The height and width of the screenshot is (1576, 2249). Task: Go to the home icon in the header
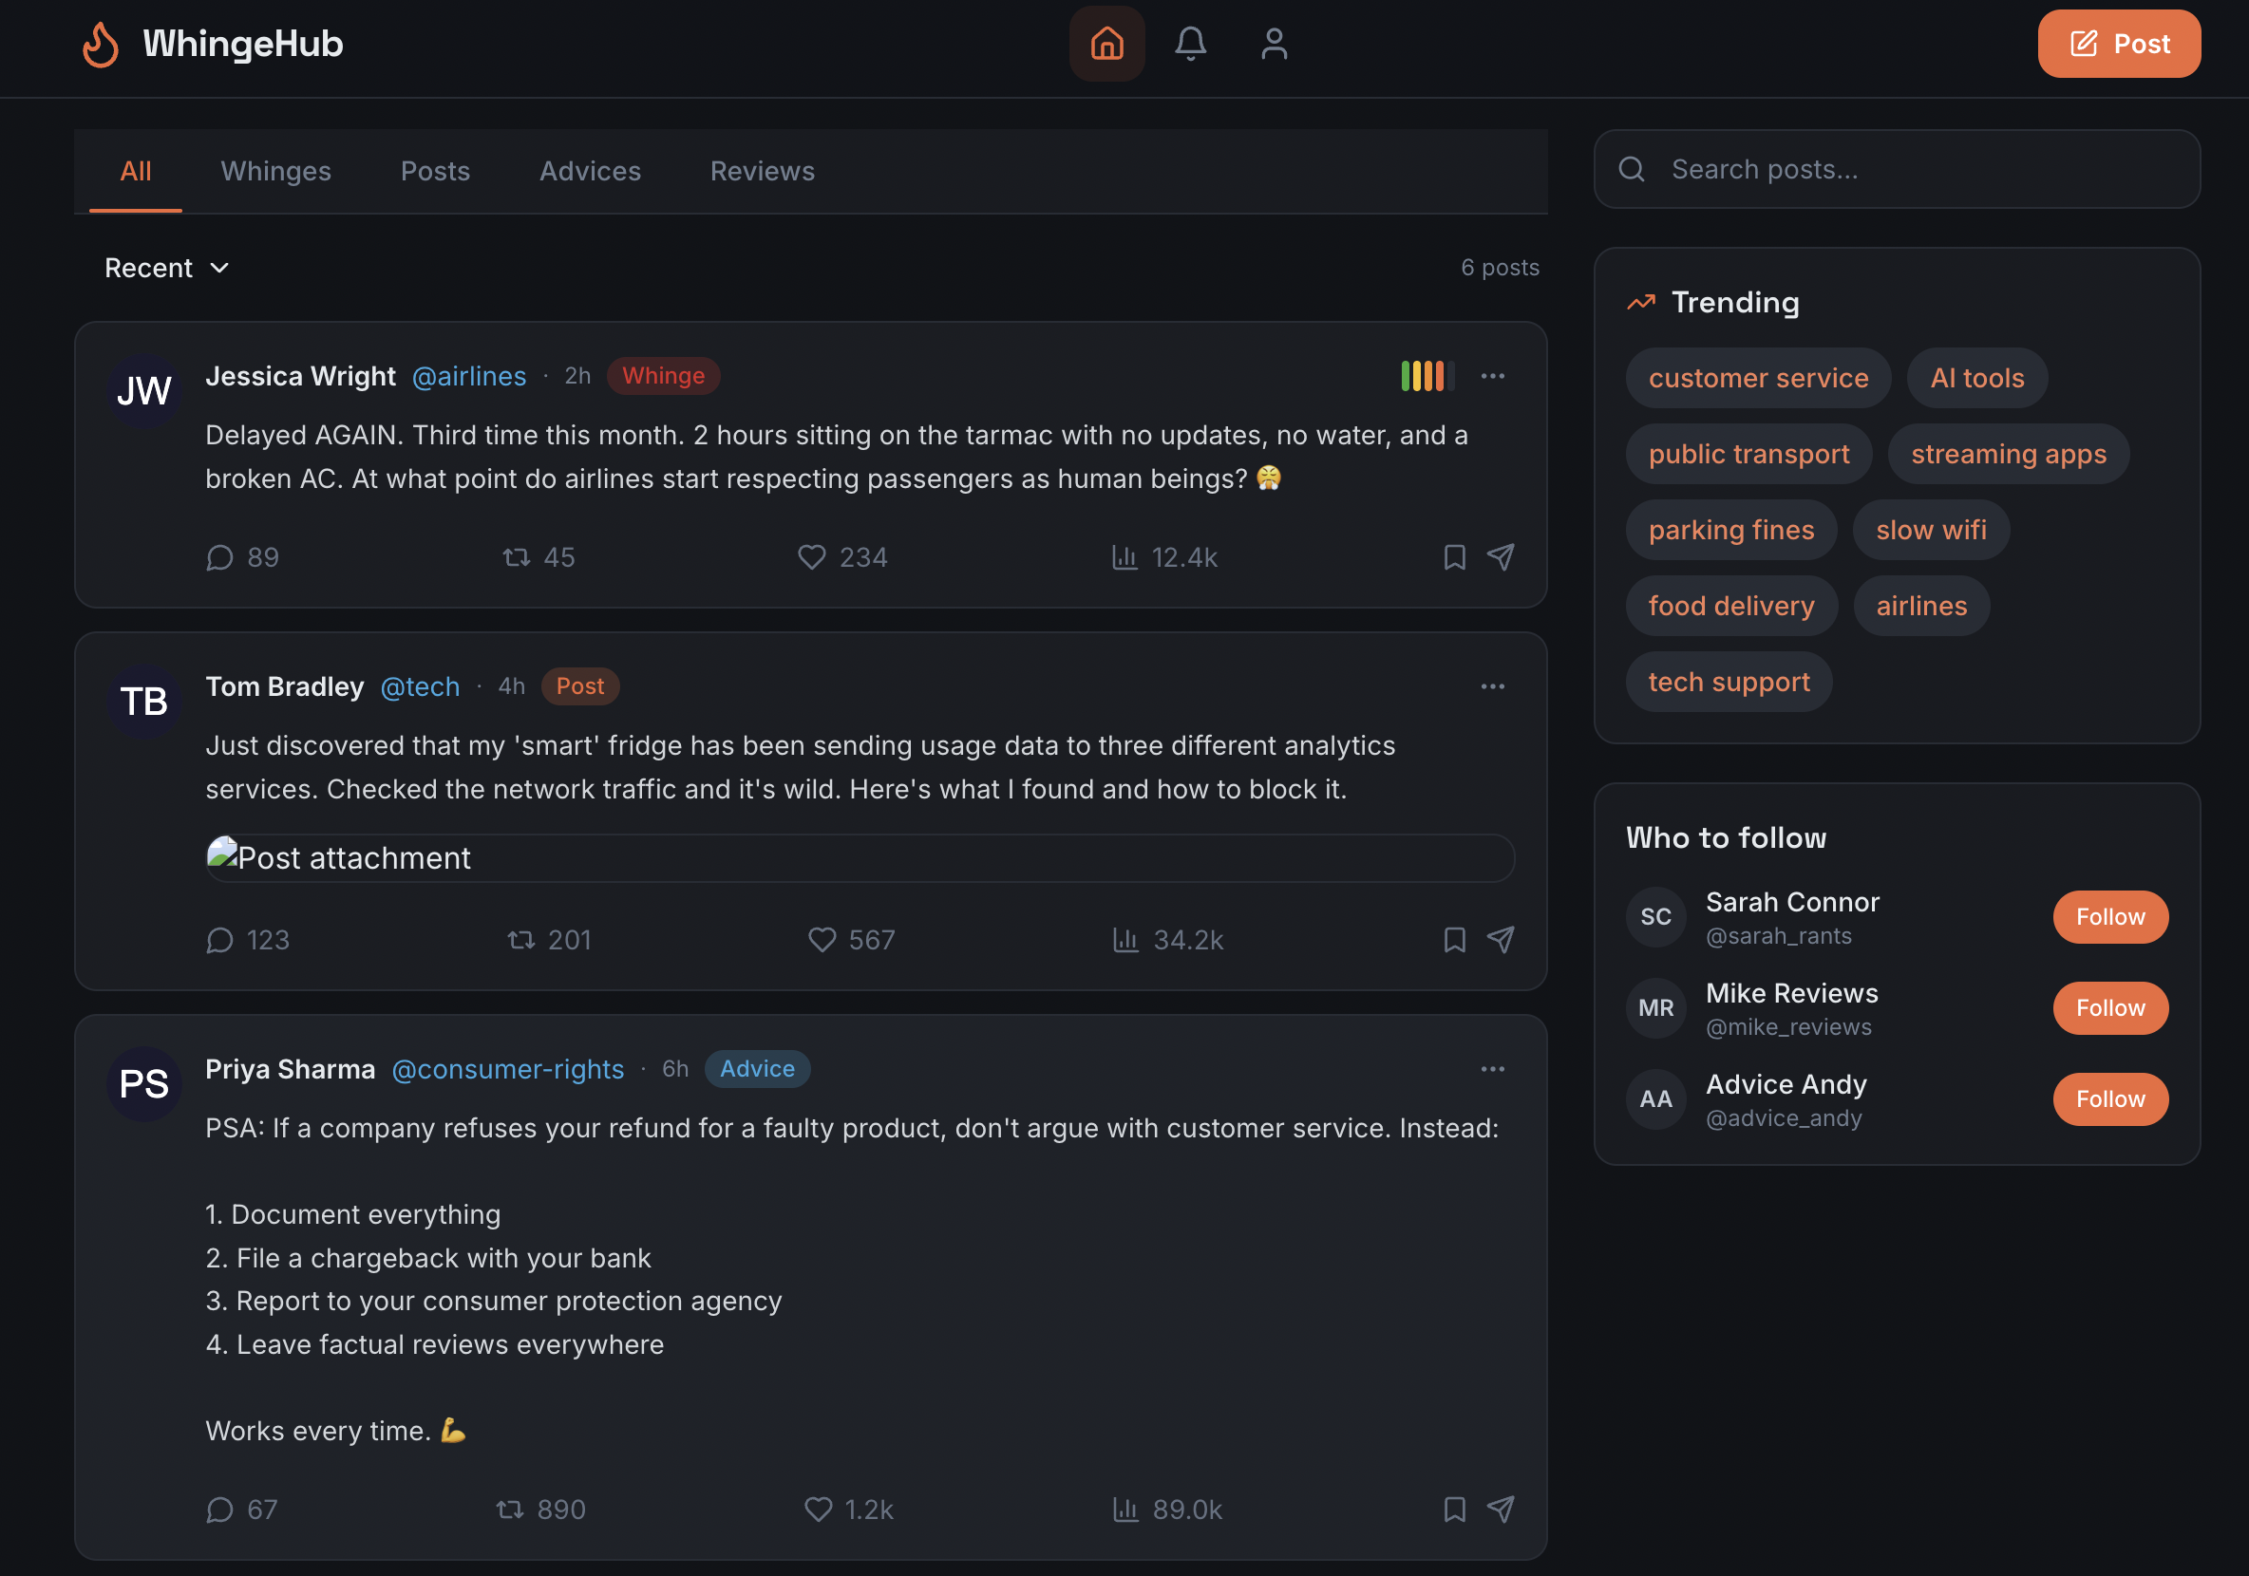click(x=1106, y=44)
